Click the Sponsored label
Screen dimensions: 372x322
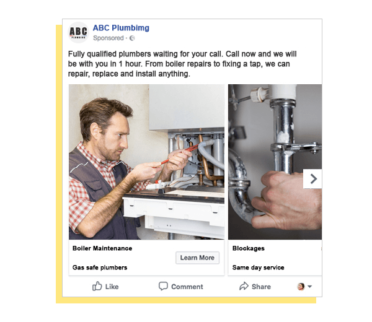coord(108,38)
